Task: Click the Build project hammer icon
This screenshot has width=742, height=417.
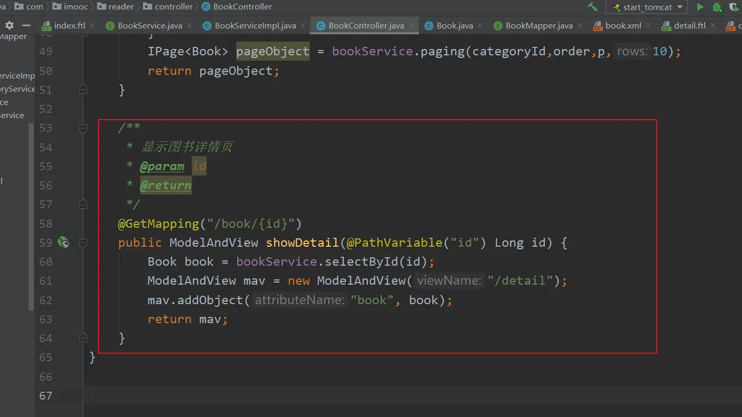Action: pyautogui.click(x=592, y=7)
